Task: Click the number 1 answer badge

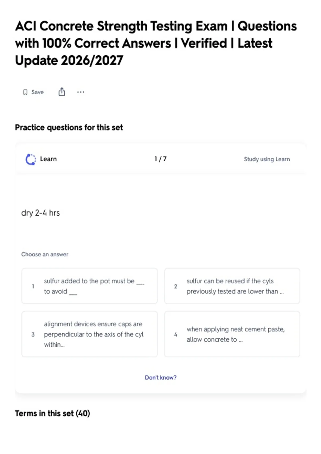Action: pyautogui.click(x=33, y=286)
